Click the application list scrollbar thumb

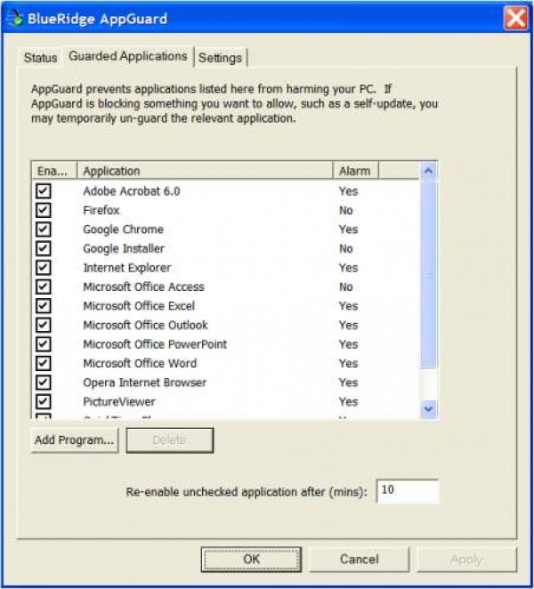[428, 274]
